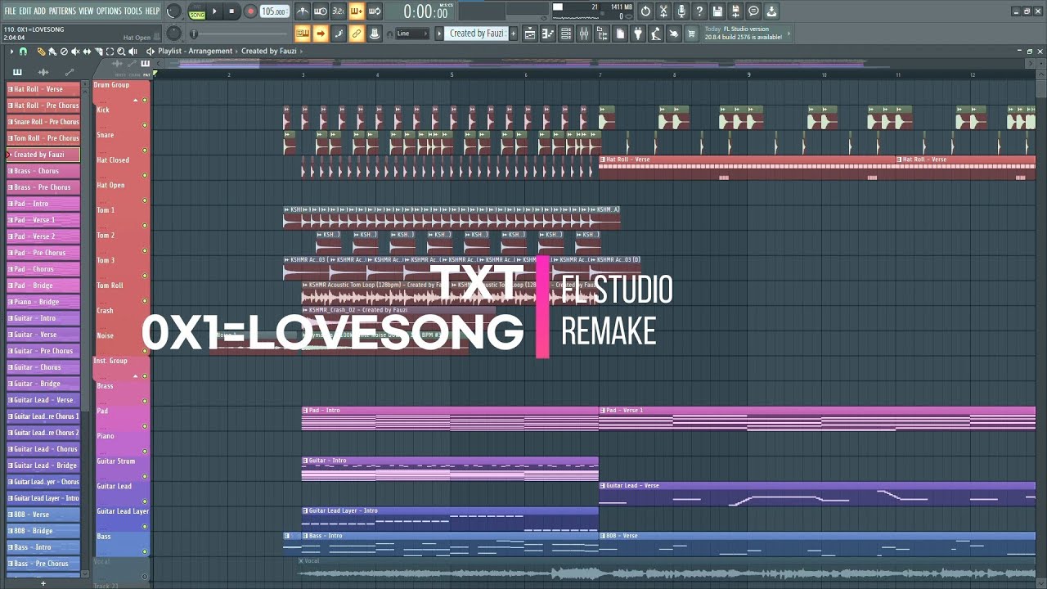Open the Edit menu
This screenshot has width=1047, height=589.
pyautogui.click(x=25, y=11)
